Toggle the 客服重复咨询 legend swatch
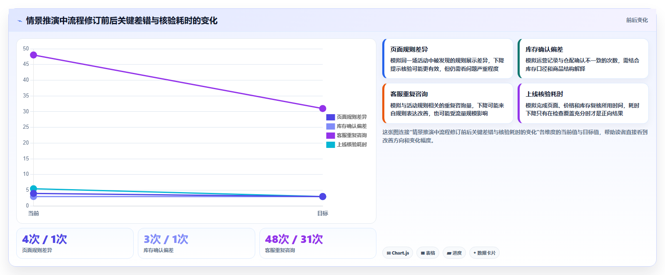The image size is (665, 275). click(x=331, y=135)
